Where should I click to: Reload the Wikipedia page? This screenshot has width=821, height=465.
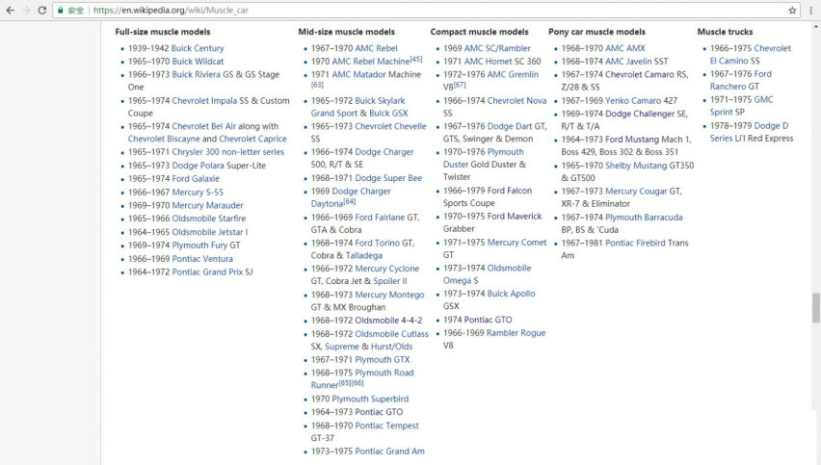click(x=42, y=10)
